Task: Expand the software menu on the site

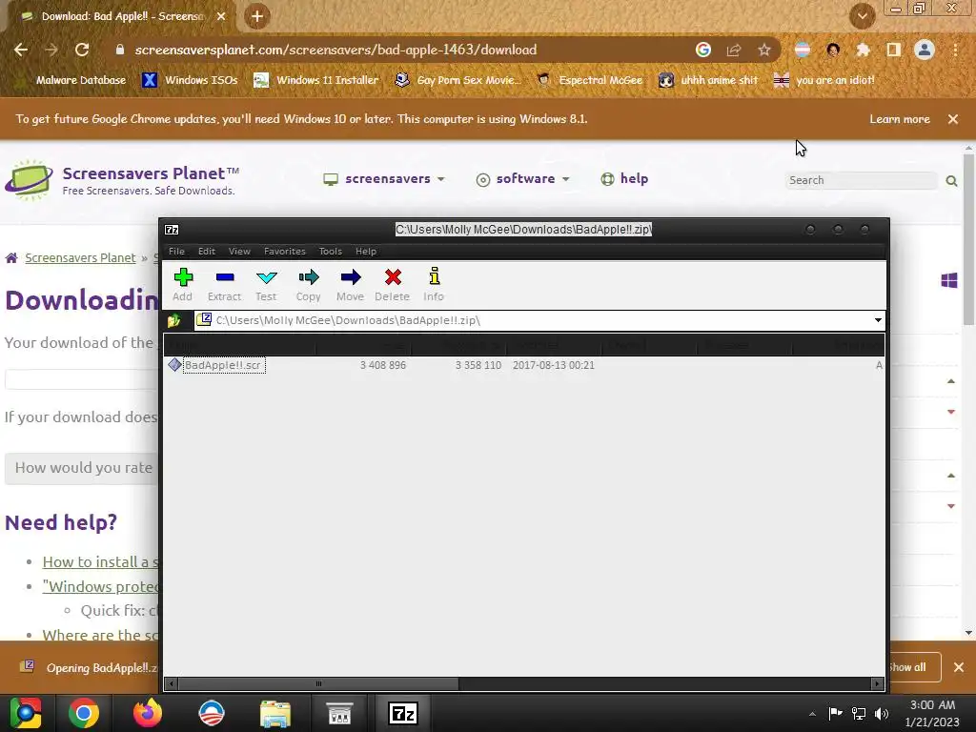Action: tap(523, 179)
